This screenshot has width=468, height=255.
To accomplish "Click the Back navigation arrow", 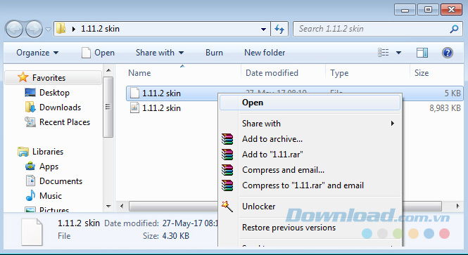I will pos(14,29).
